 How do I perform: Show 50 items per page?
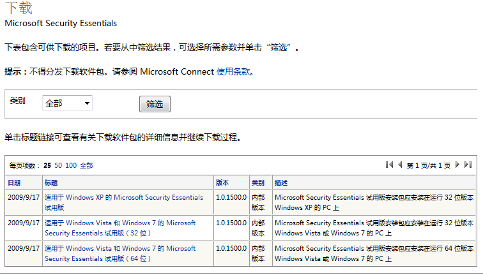tap(58, 165)
